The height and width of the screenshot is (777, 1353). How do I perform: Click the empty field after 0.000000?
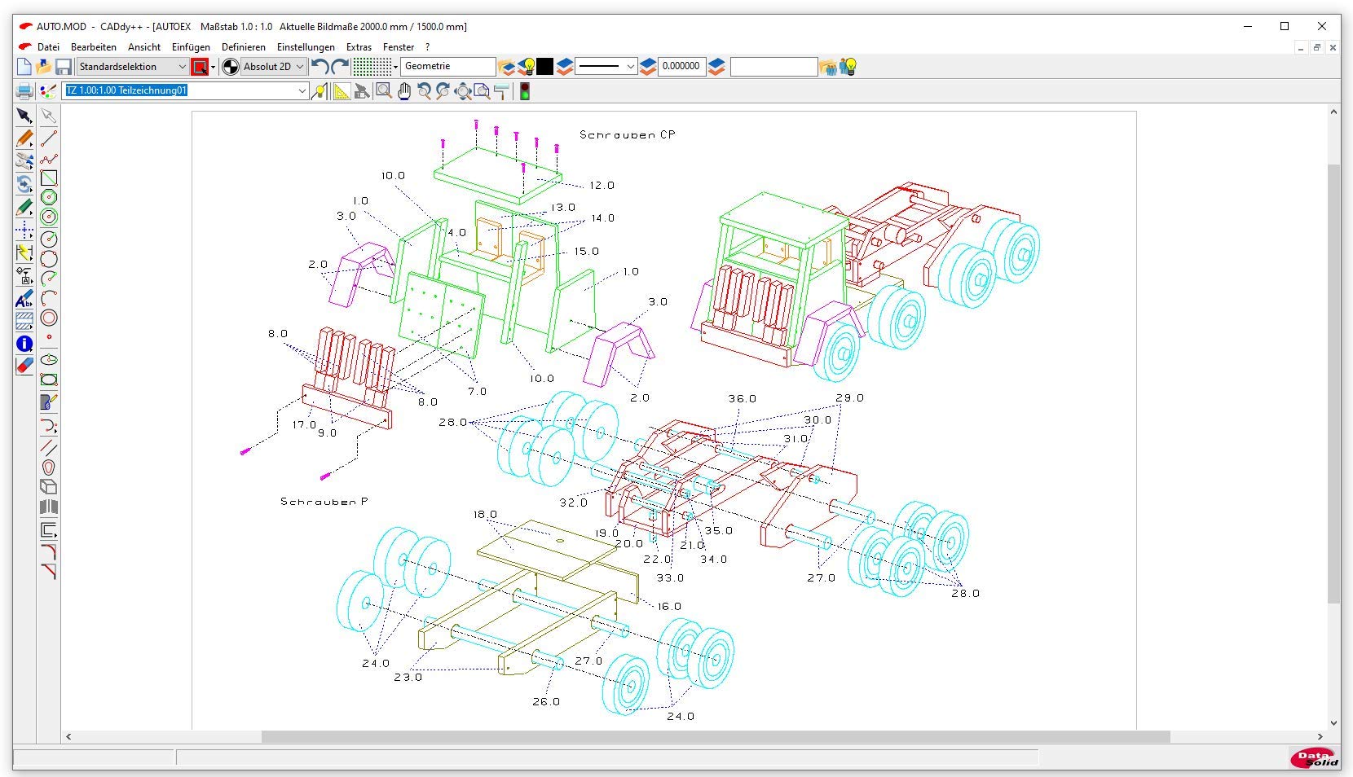[x=773, y=67]
